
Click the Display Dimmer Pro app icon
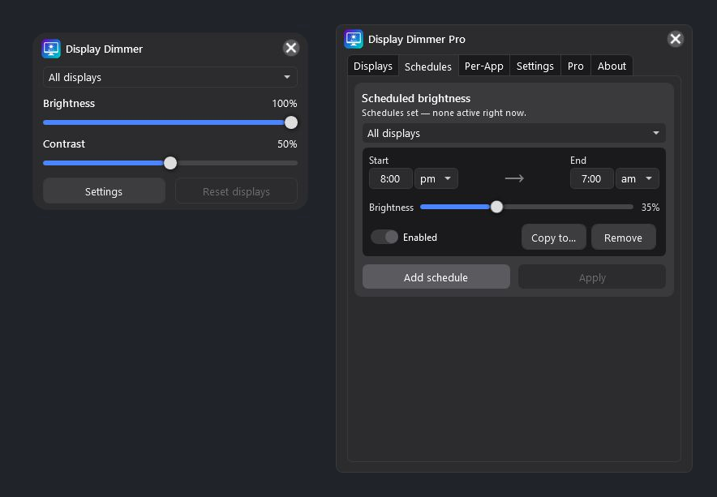point(354,39)
